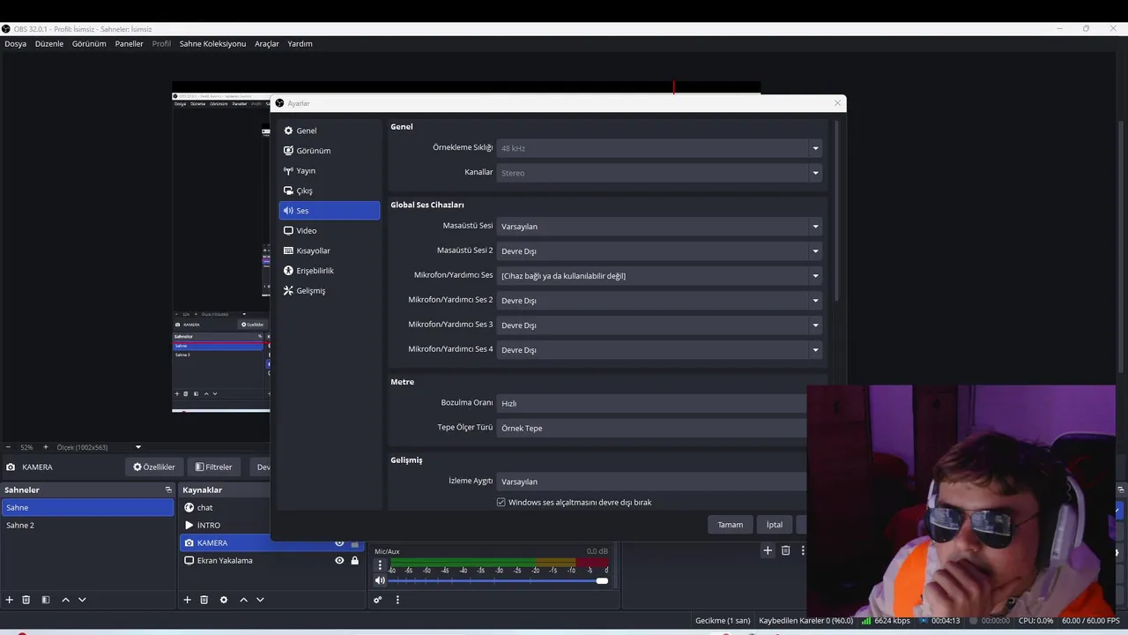This screenshot has width=1128, height=635.
Task: Open the Masaüstü Sesi dropdown
Action: [659, 227]
